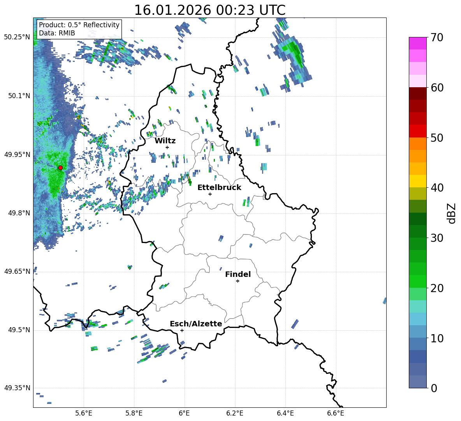The width and height of the screenshot is (461, 421).
Task: Click the Findel cross marker
Action: pos(238,281)
